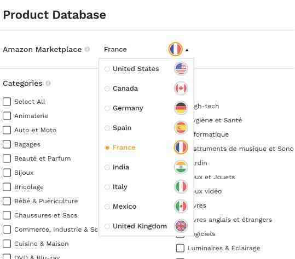Choose United Kingdom from marketplace list

pos(140,226)
